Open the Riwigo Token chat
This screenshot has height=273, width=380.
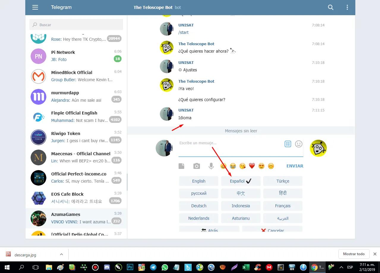pos(76,137)
